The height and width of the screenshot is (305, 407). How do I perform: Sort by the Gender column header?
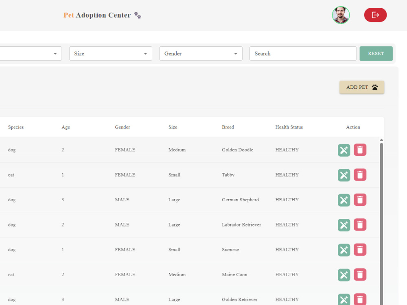(123, 127)
